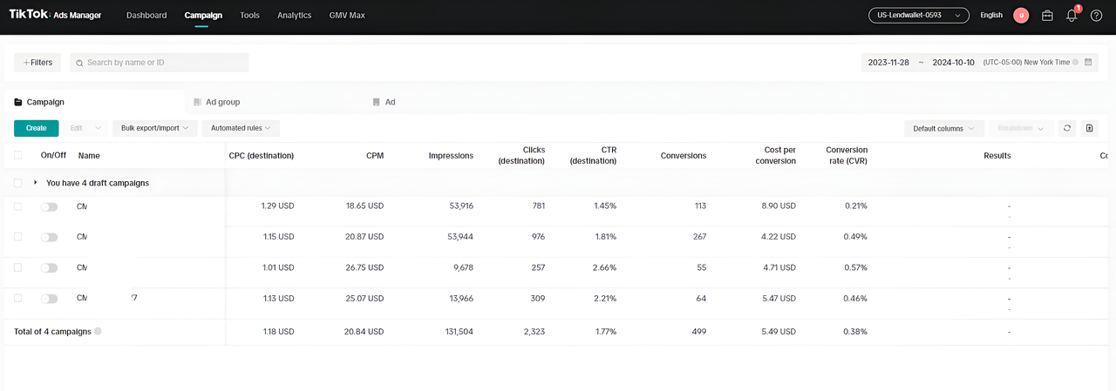The width and height of the screenshot is (1116, 391).
Task: Open the English language selector
Action: pyautogui.click(x=991, y=15)
